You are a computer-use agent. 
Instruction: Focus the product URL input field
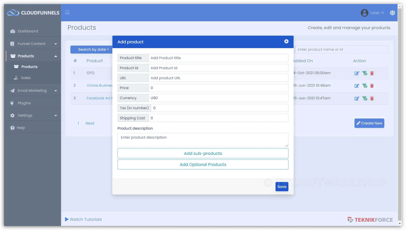click(218, 78)
